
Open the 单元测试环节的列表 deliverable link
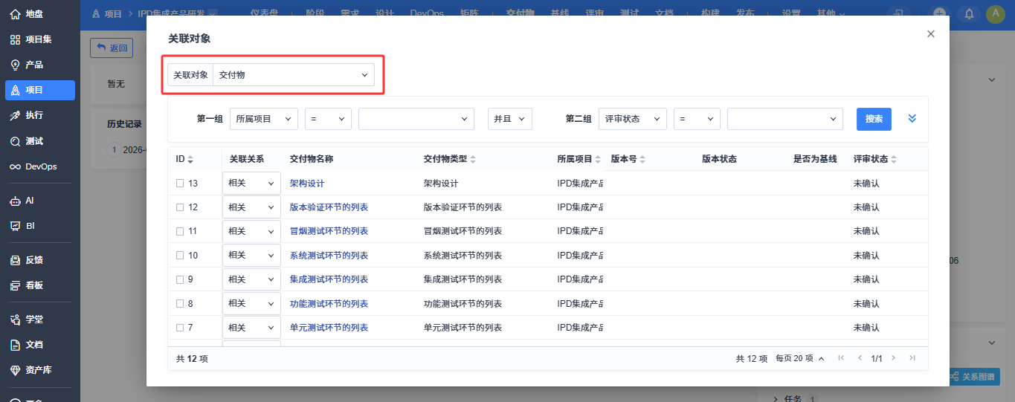click(x=329, y=328)
